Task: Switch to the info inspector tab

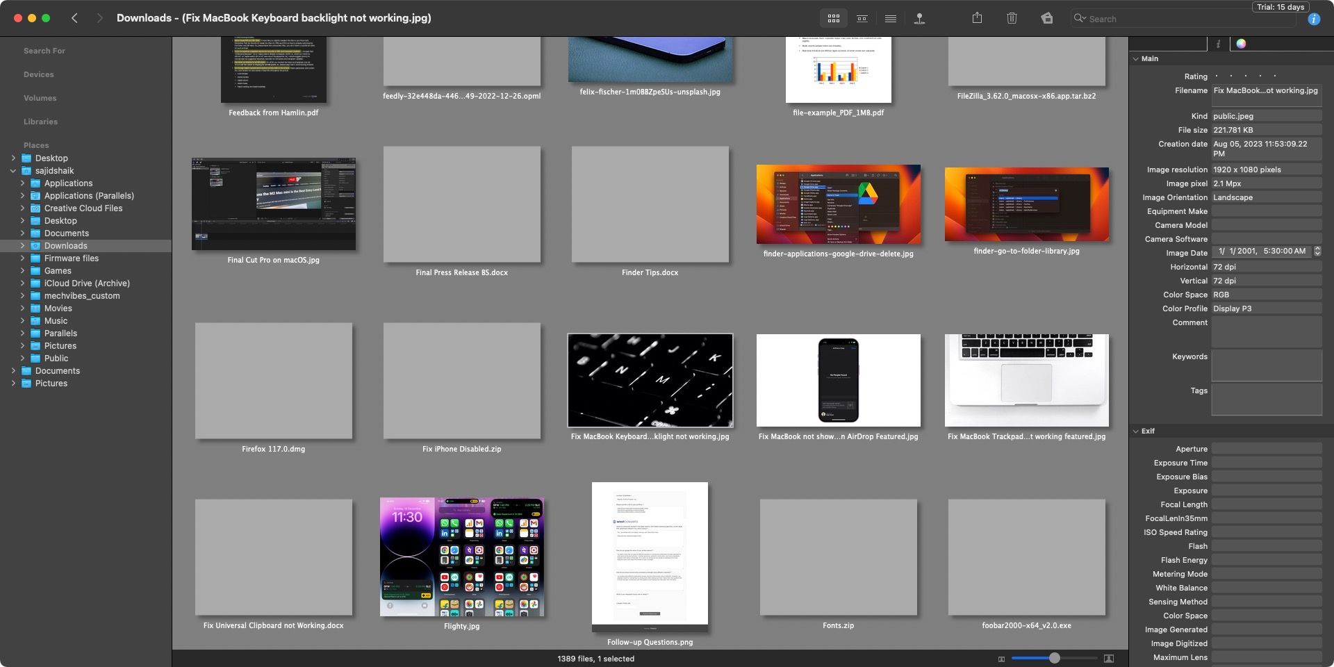Action: pos(1218,43)
